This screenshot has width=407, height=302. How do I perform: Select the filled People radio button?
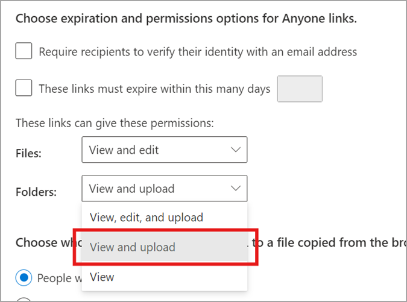coord(24,278)
